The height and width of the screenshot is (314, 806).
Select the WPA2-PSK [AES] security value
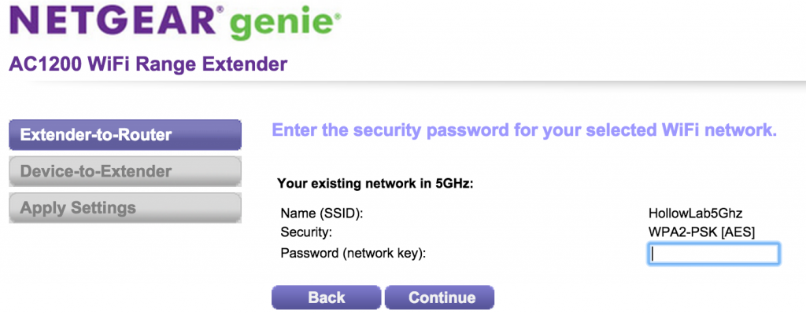[x=697, y=232]
